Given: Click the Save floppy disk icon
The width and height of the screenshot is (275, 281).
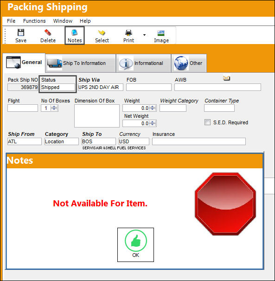Looking at the screenshot, I should [21, 32].
